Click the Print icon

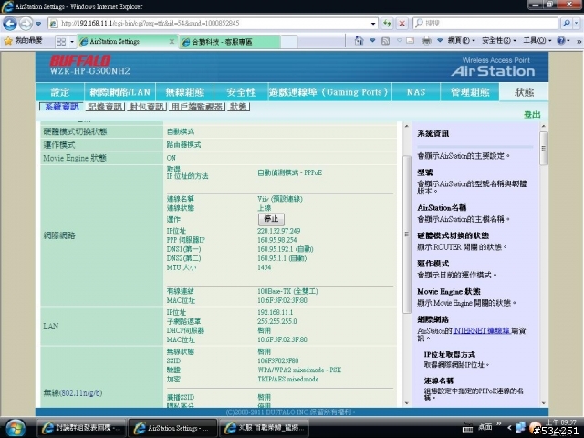[x=426, y=40]
